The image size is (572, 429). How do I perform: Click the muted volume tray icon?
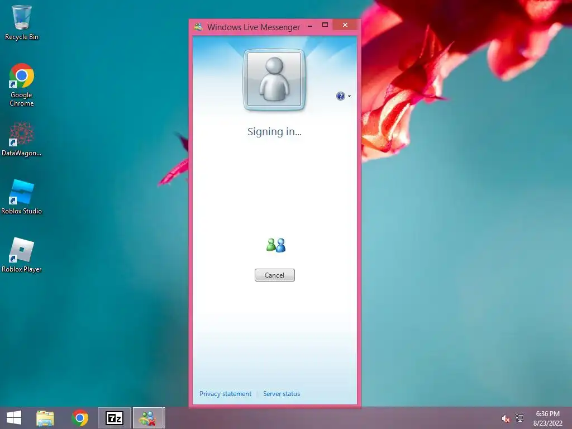(505, 418)
